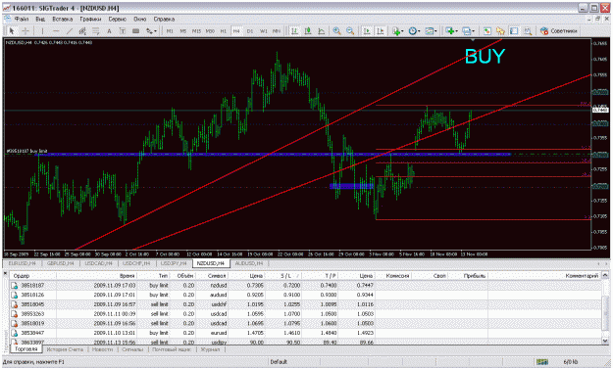Screen dimensions: 613x368
Task: Open the Market Watch window
Action: pyautogui.click(x=487, y=30)
